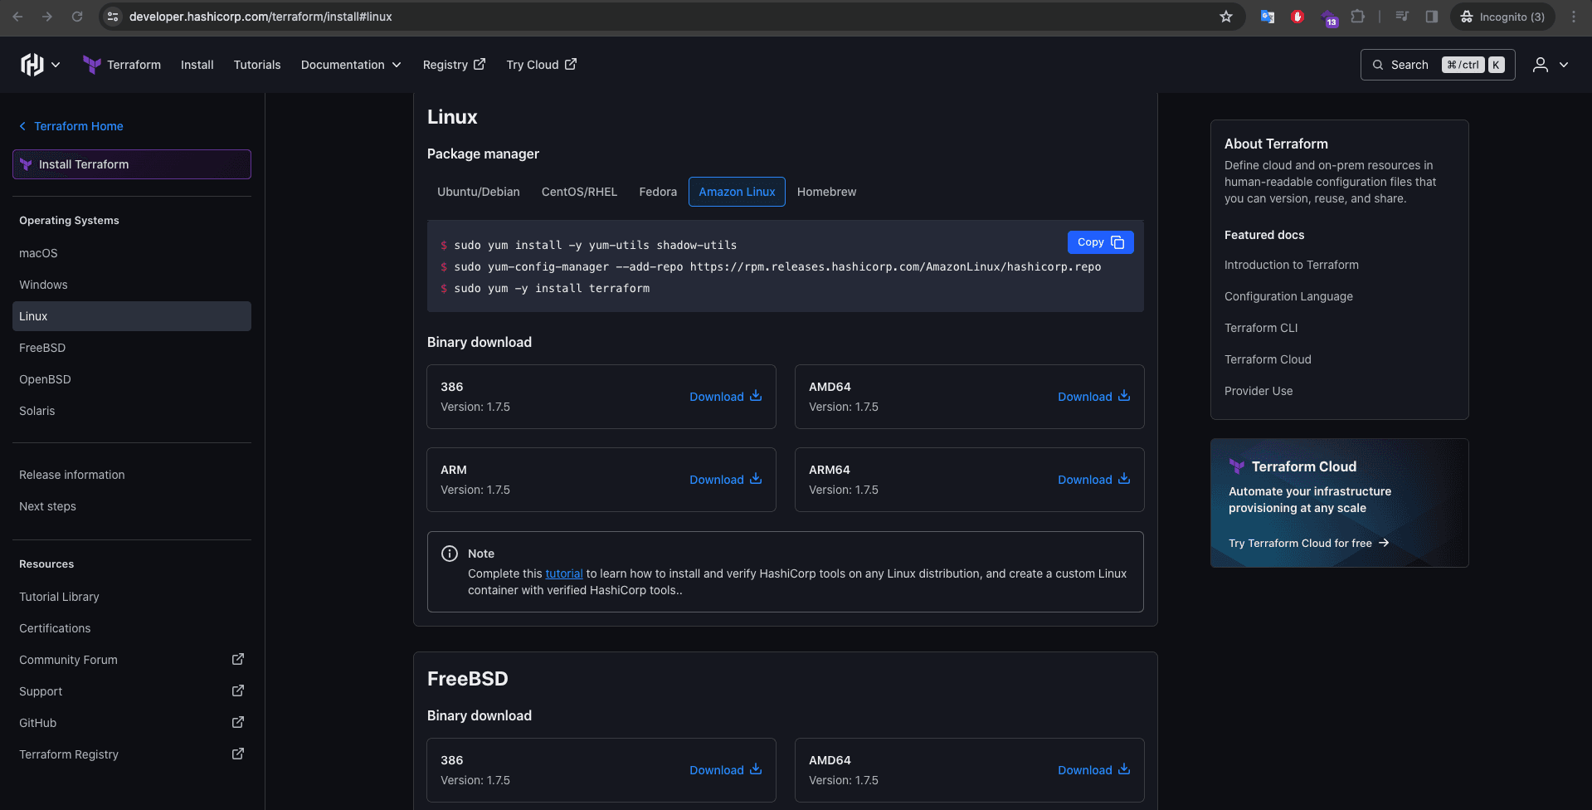Open Terraform CLI doc
Image resolution: width=1592 pixels, height=810 pixels.
[x=1261, y=328]
